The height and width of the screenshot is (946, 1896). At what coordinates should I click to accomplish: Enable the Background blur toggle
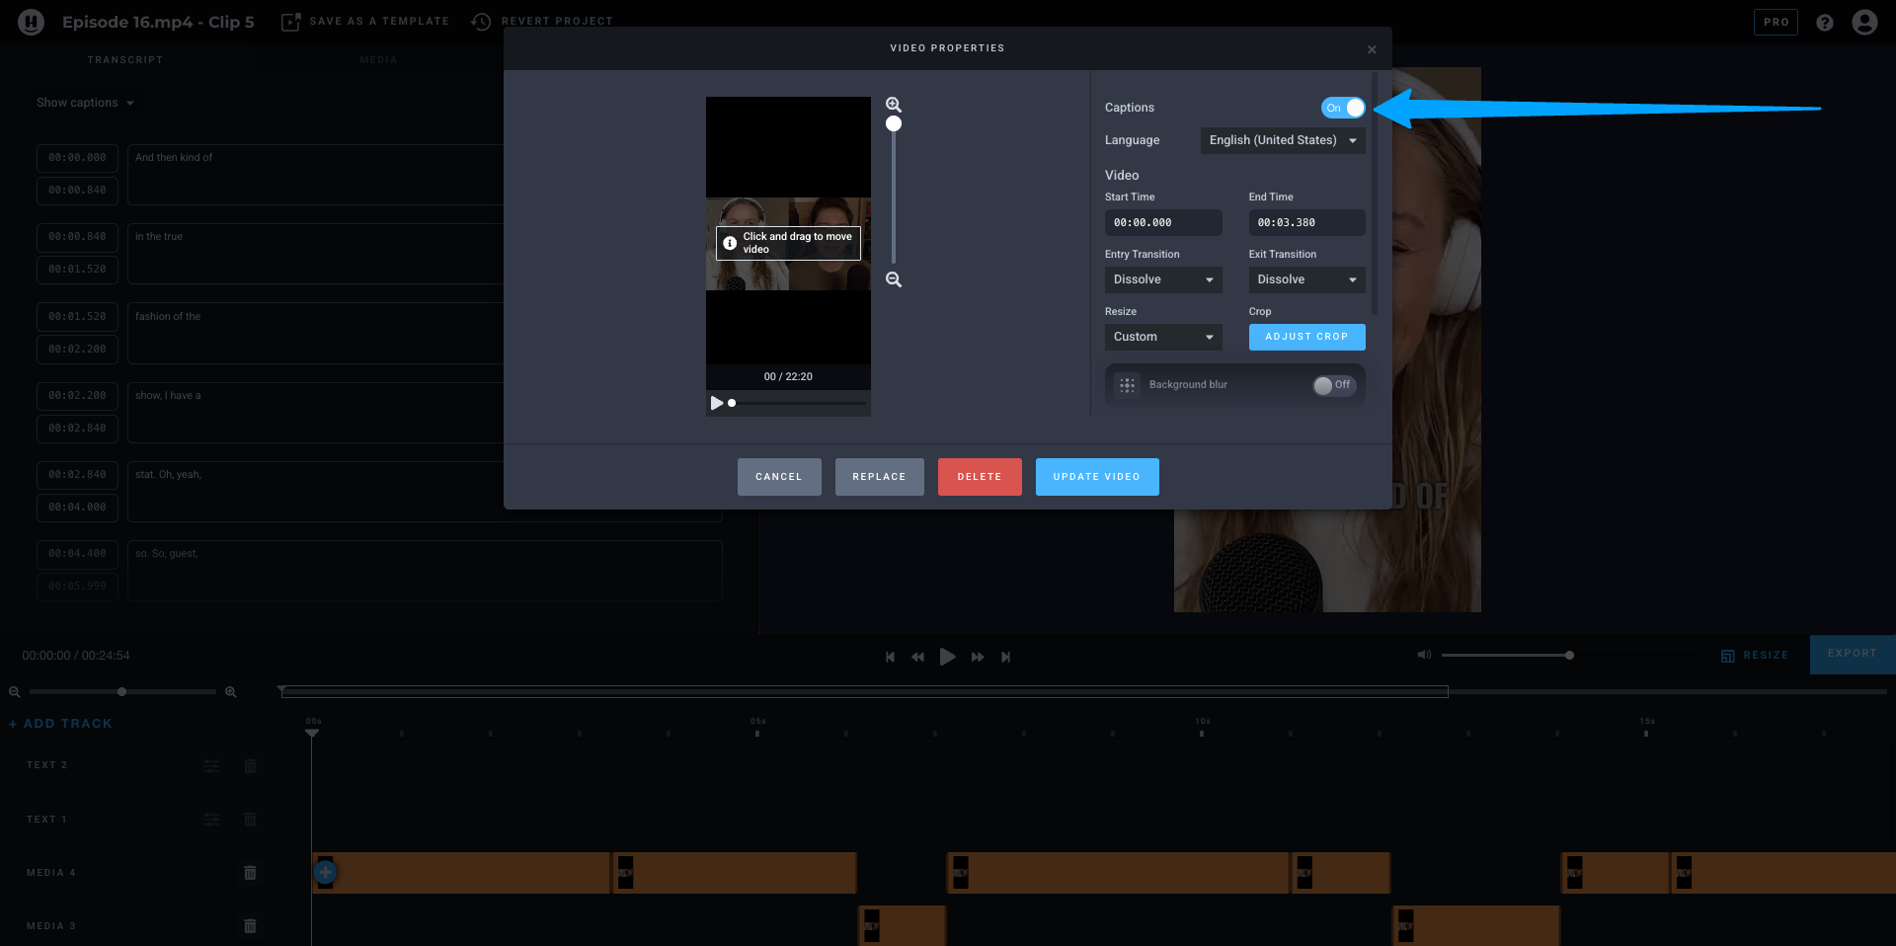[1333, 385]
